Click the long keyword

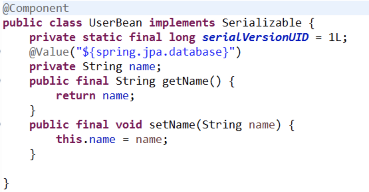pos(182,37)
